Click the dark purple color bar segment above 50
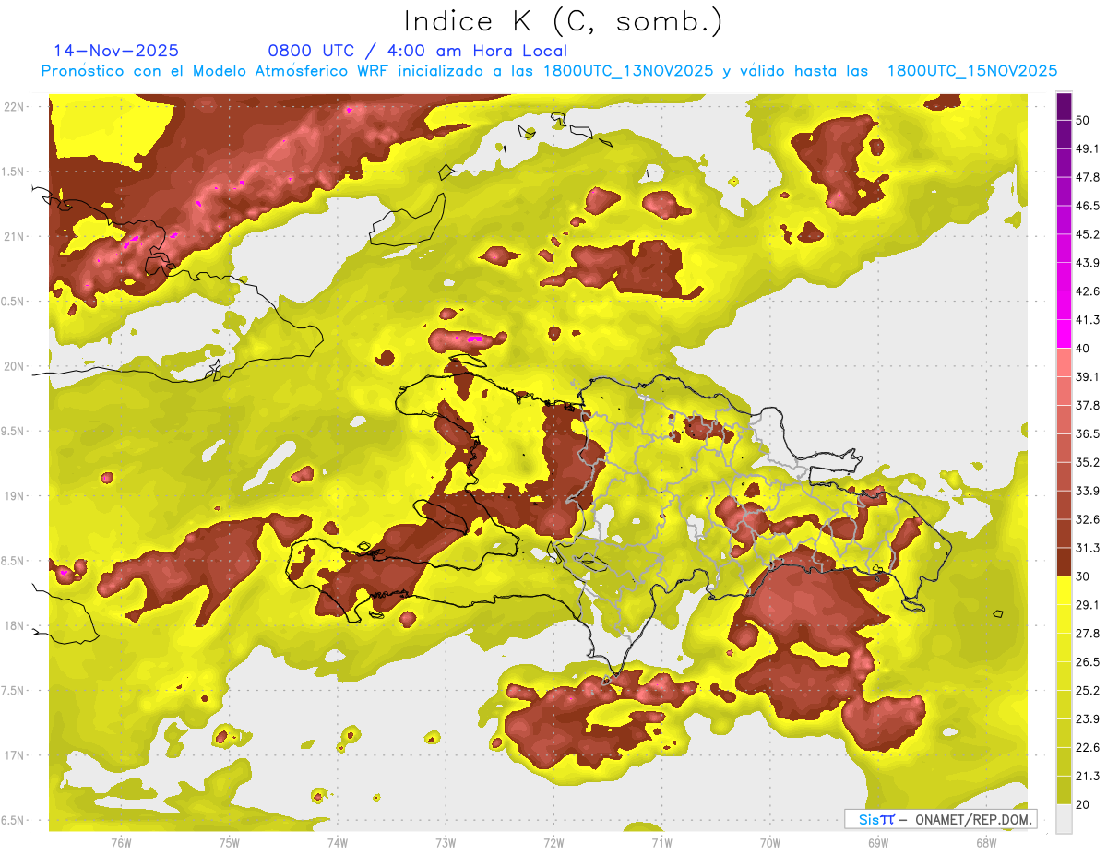This screenshot has height=855, width=1107. point(1064,106)
